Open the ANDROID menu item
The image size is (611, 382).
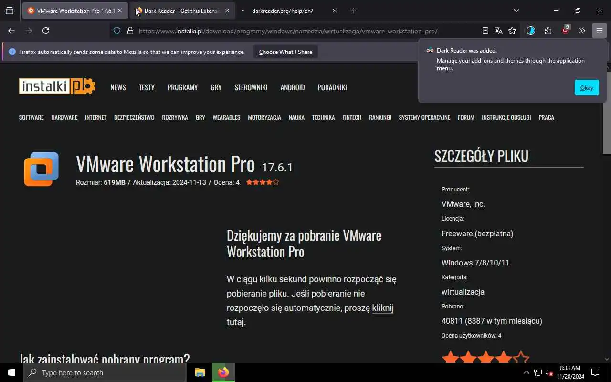tap(293, 87)
